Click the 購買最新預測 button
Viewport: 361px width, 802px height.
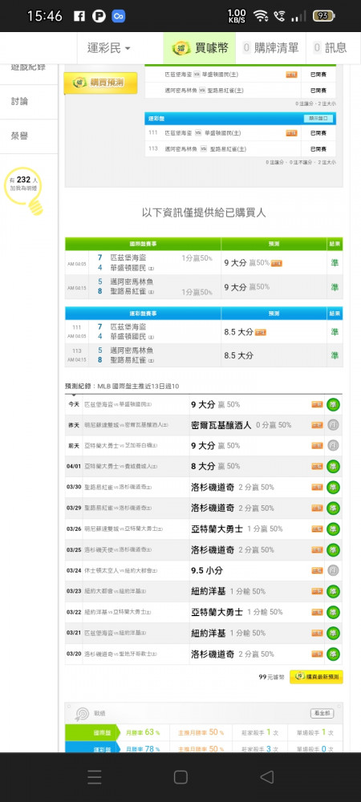coord(316,677)
